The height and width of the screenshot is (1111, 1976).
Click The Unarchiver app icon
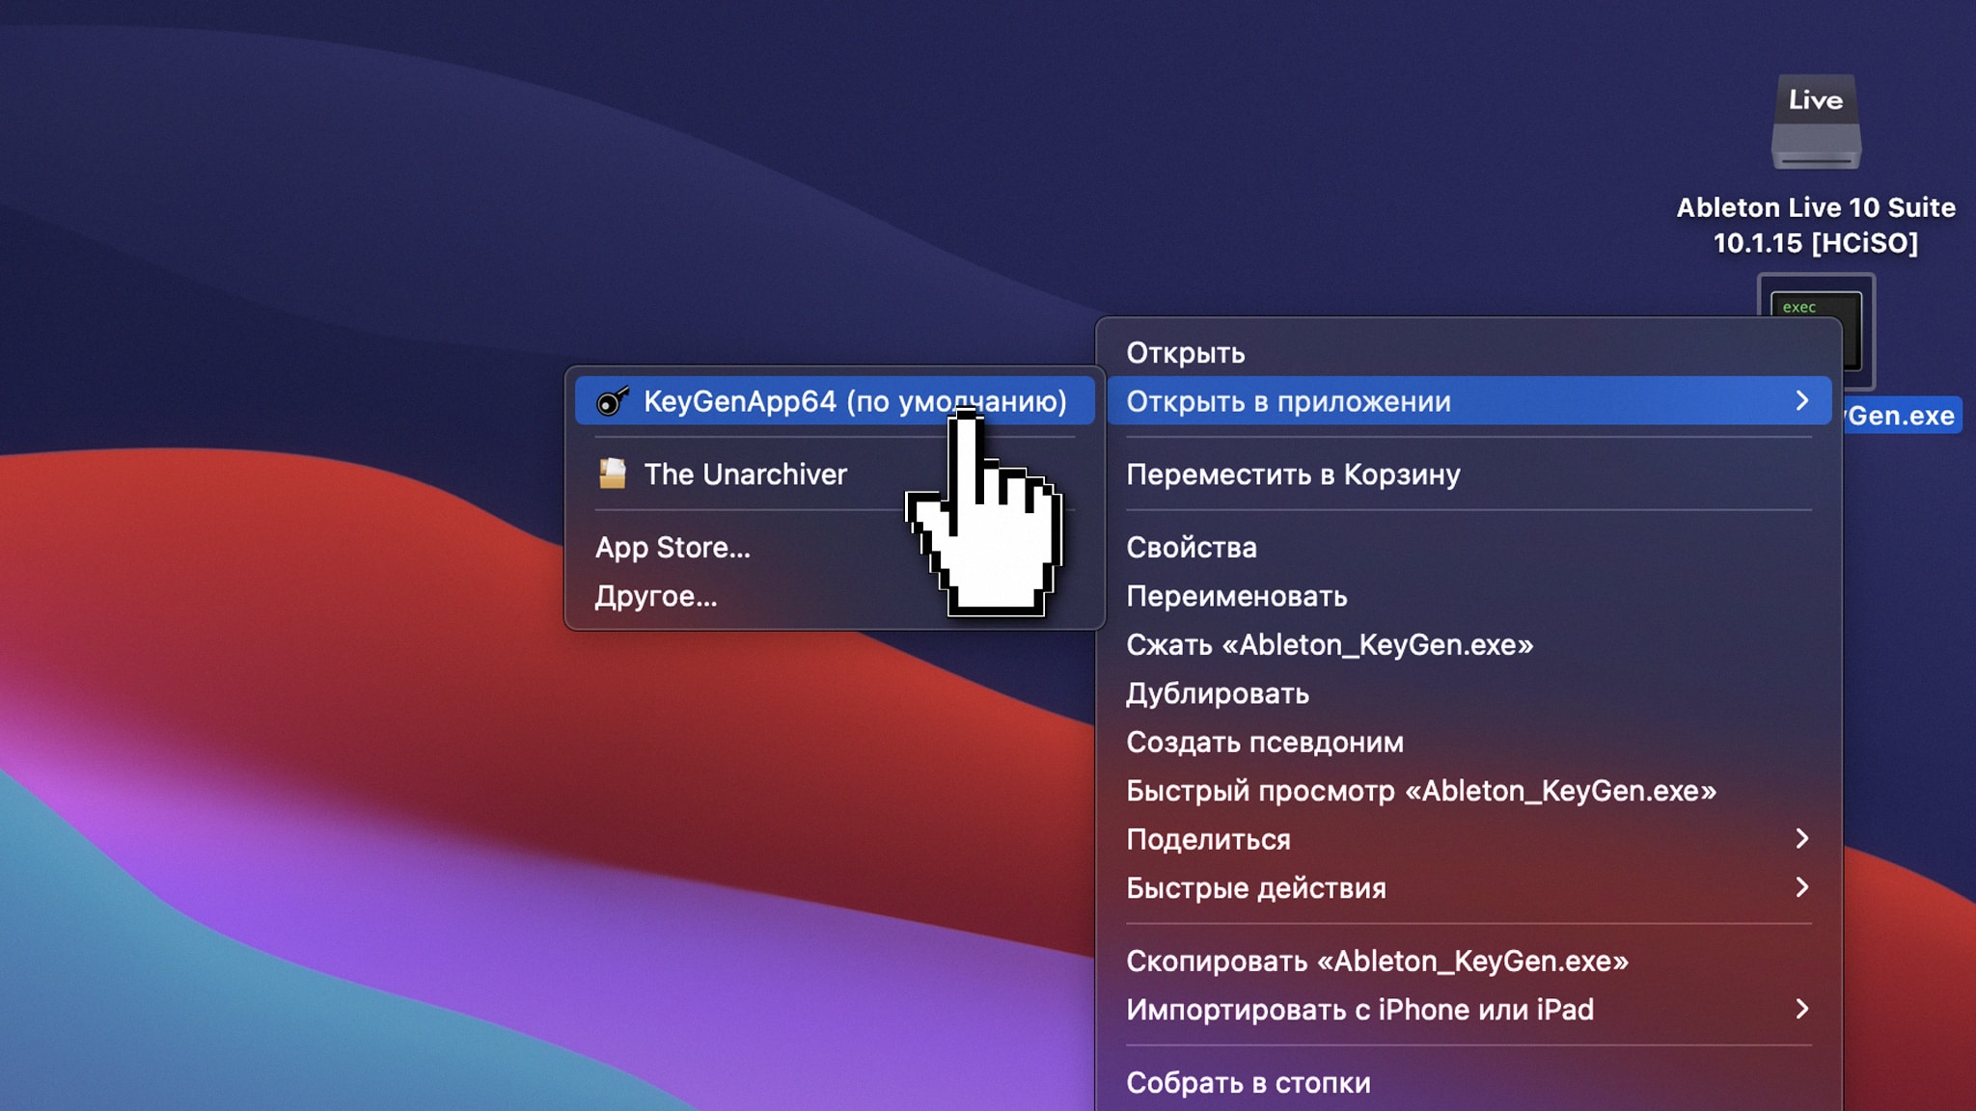coord(613,474)
